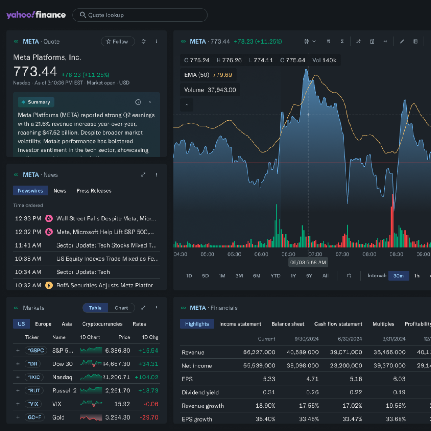The image size is (431, 431).
Task: Expand the chart type dropdown arrow
Action: (x=314, y=41)
